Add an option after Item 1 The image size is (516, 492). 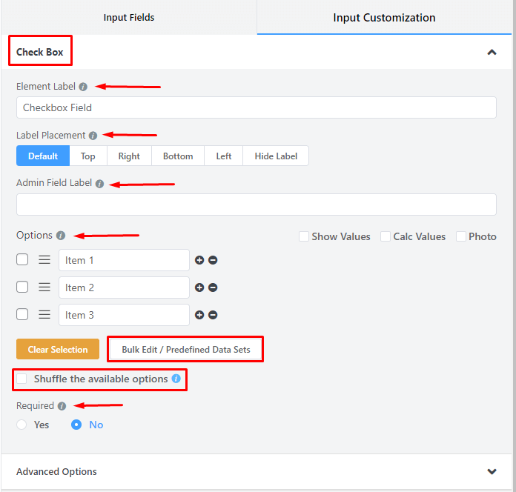199,260
